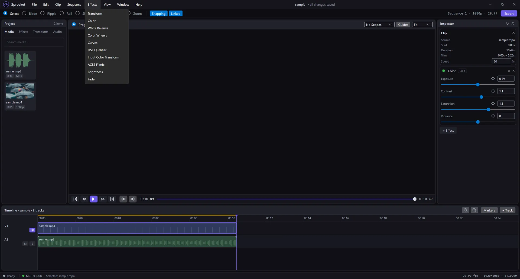Click the + Effect button

(448, 130)
